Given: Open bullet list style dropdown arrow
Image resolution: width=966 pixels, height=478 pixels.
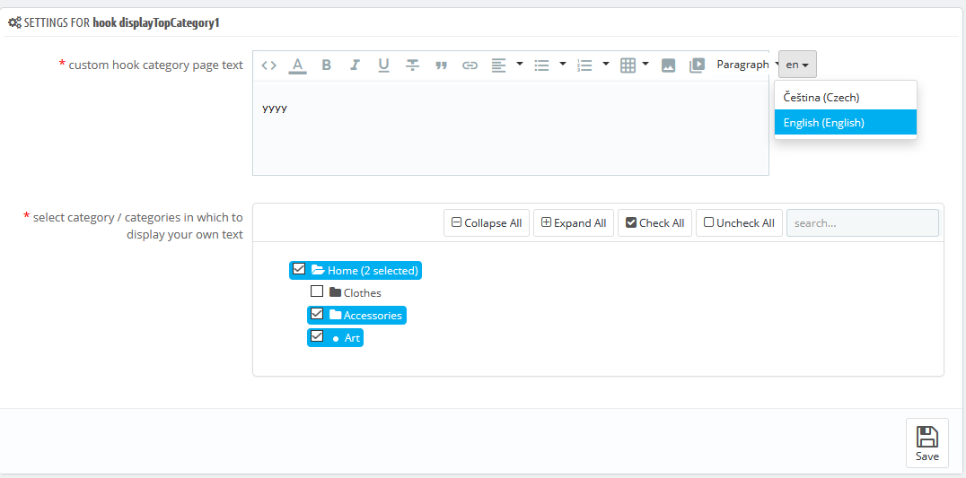Looking at the screenshot, I should 563,64.
